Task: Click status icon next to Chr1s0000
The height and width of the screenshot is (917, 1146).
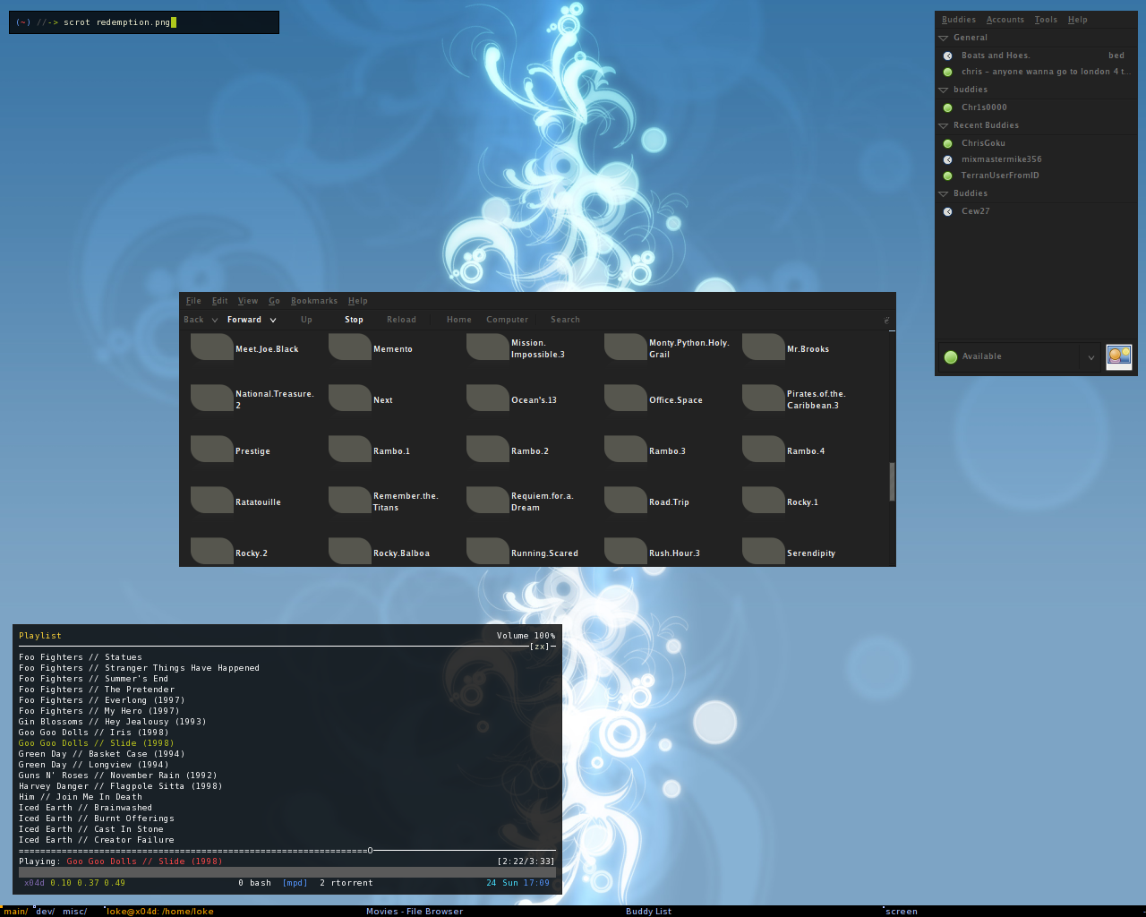Action: coord(948,107)
